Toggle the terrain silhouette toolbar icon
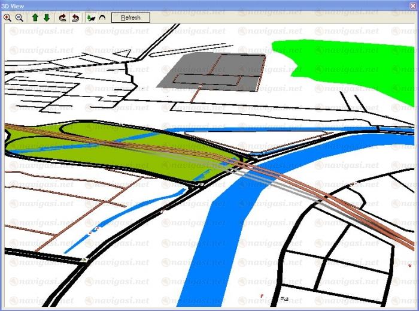Viewport: 419px width, 311px height. click(90, 17)
